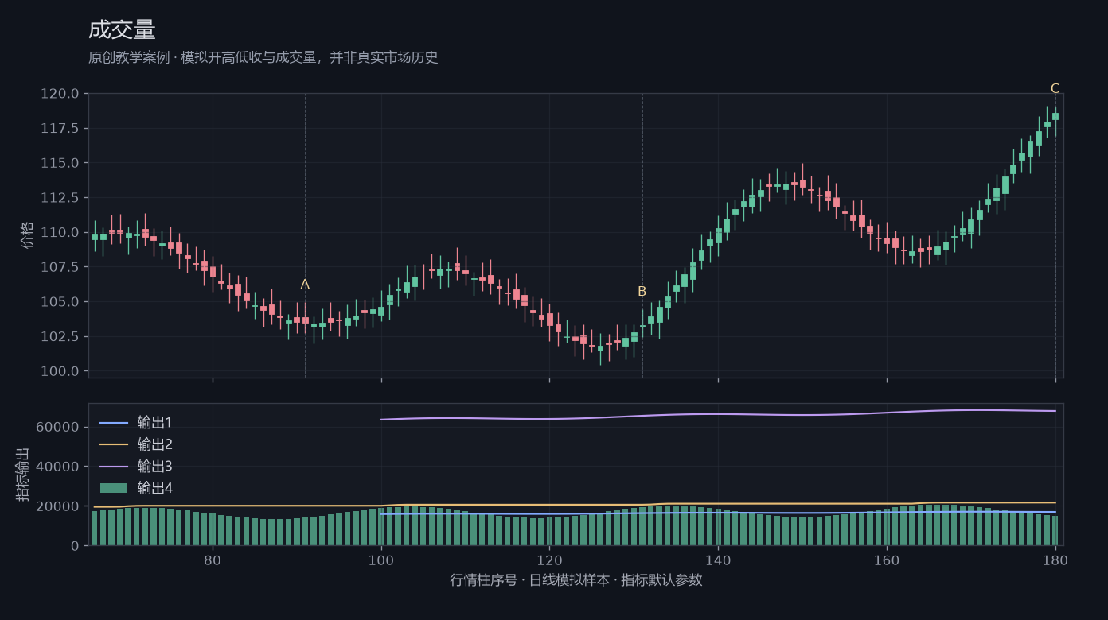Click the x-axis tick label 160
The image size is (1108, 620).
pos(887,559)
